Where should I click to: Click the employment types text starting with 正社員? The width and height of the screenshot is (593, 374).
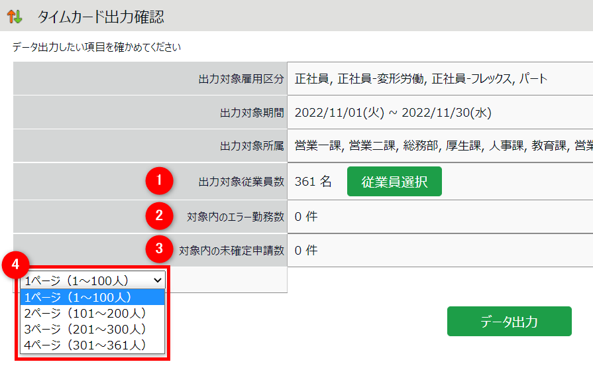[x=421, y=79]
